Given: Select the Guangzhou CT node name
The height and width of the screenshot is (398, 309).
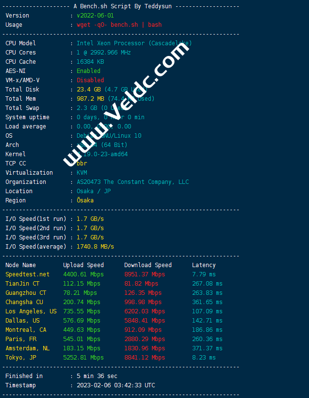Looking at the screenshot, I should point(26,293).
